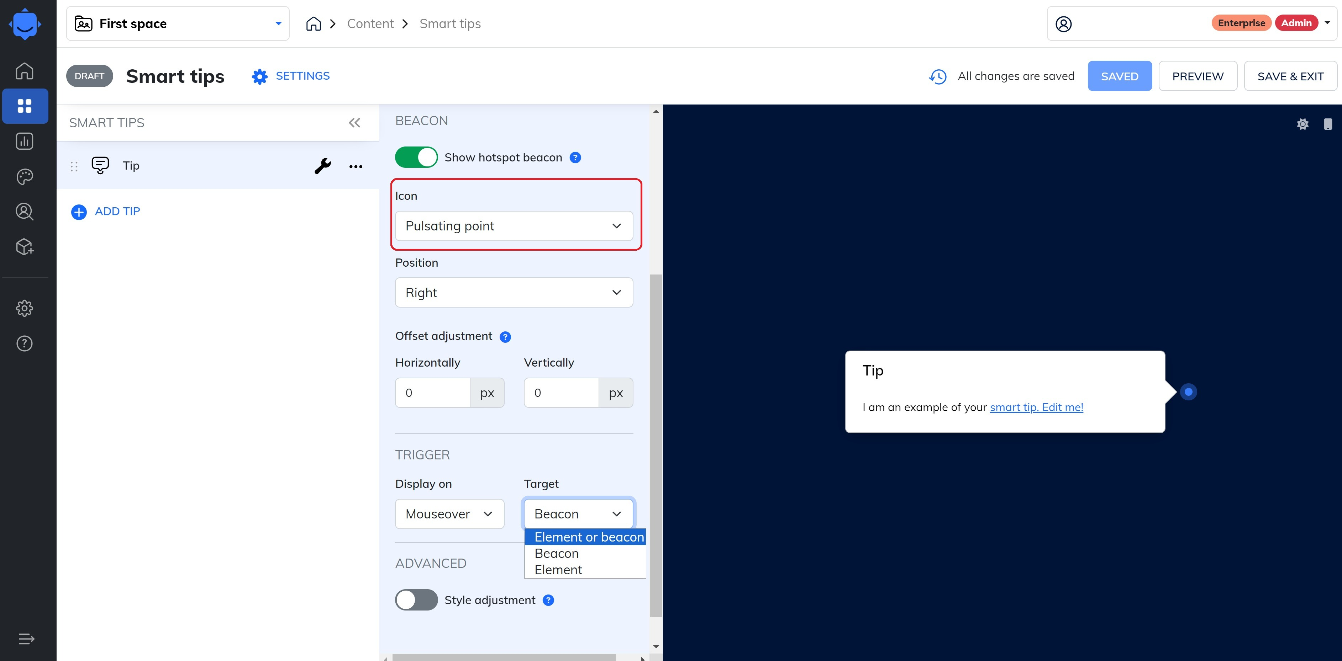This screenshot has height=661, width=1342.
Task: Open the three-dots menu for Tip
Action: tap(355, 166)
